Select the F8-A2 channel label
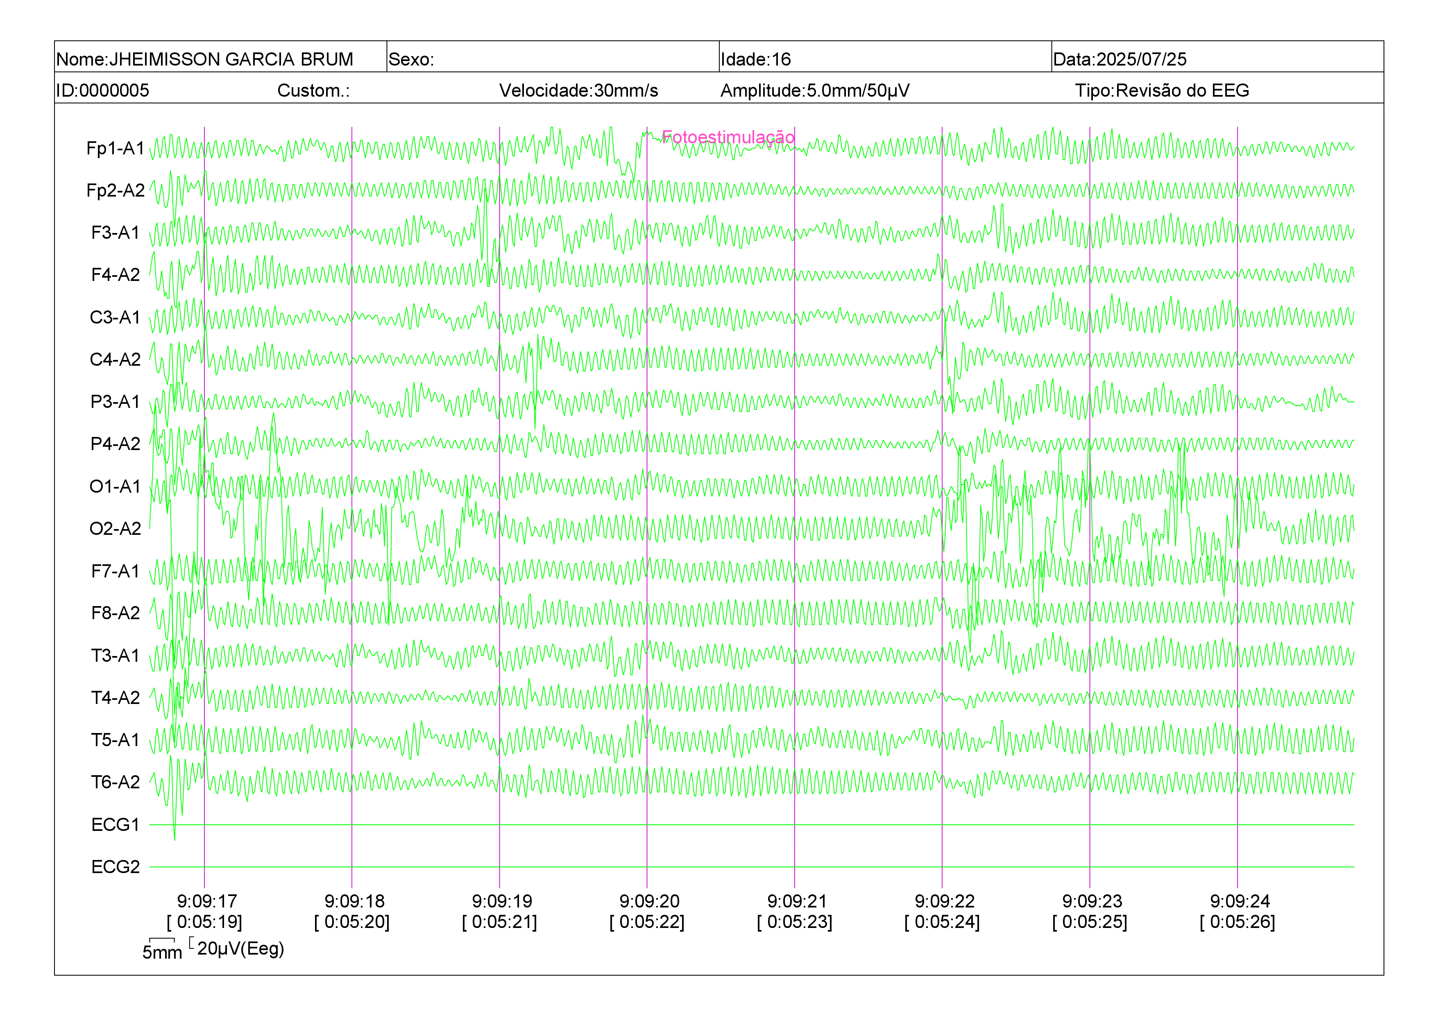 (115, 613)
